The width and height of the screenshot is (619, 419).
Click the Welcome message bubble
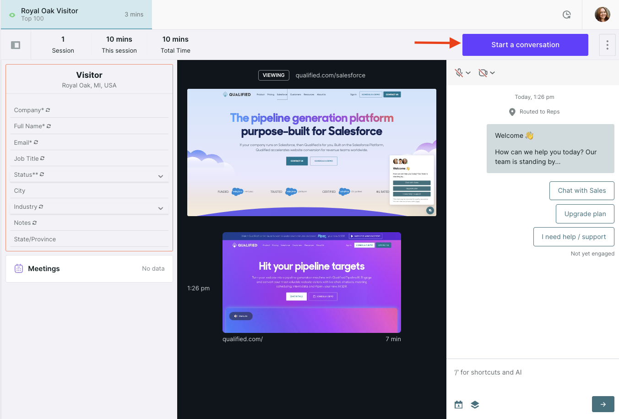click(550, 148)
